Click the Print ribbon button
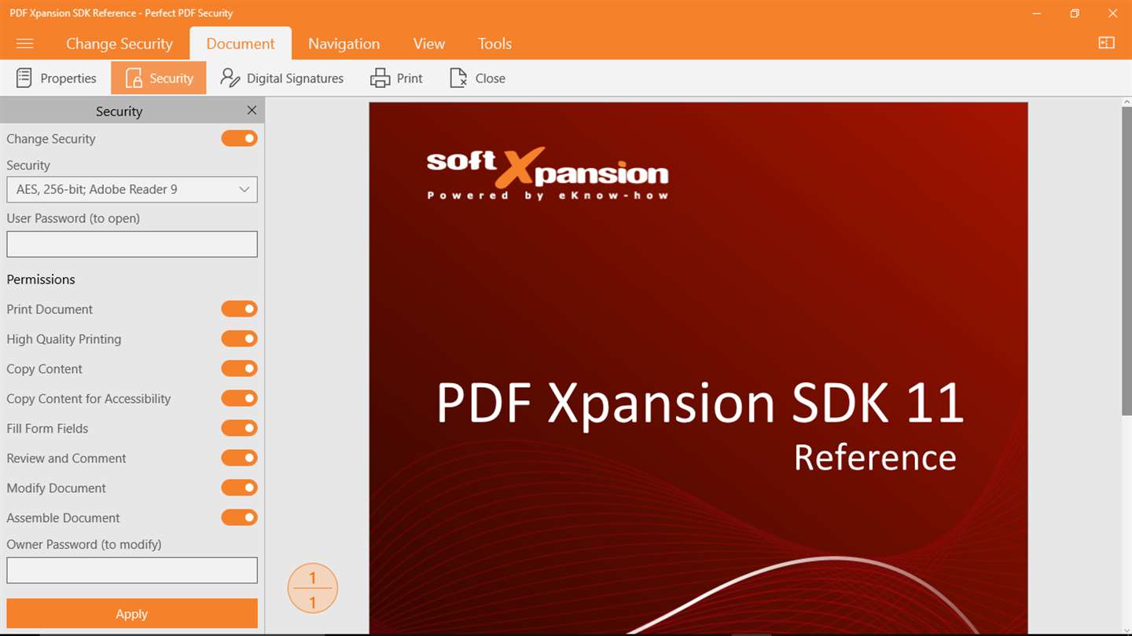Image resolution: width=1132 pixels, height=636 pixels. coord(396,79)
